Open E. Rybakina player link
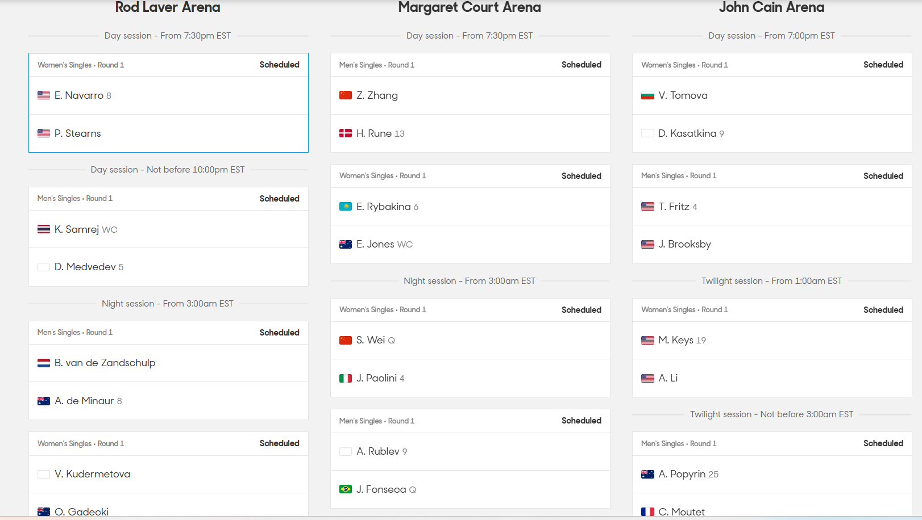This screenshot has width=922, height=520. pyautogui.click(x=384, y=207)
